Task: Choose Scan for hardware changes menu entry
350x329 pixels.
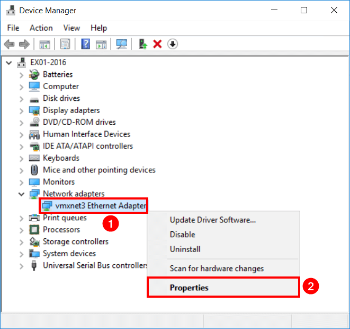Action: pos(217,269)
